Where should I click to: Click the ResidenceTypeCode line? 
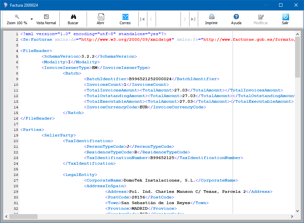click(137, 152)
